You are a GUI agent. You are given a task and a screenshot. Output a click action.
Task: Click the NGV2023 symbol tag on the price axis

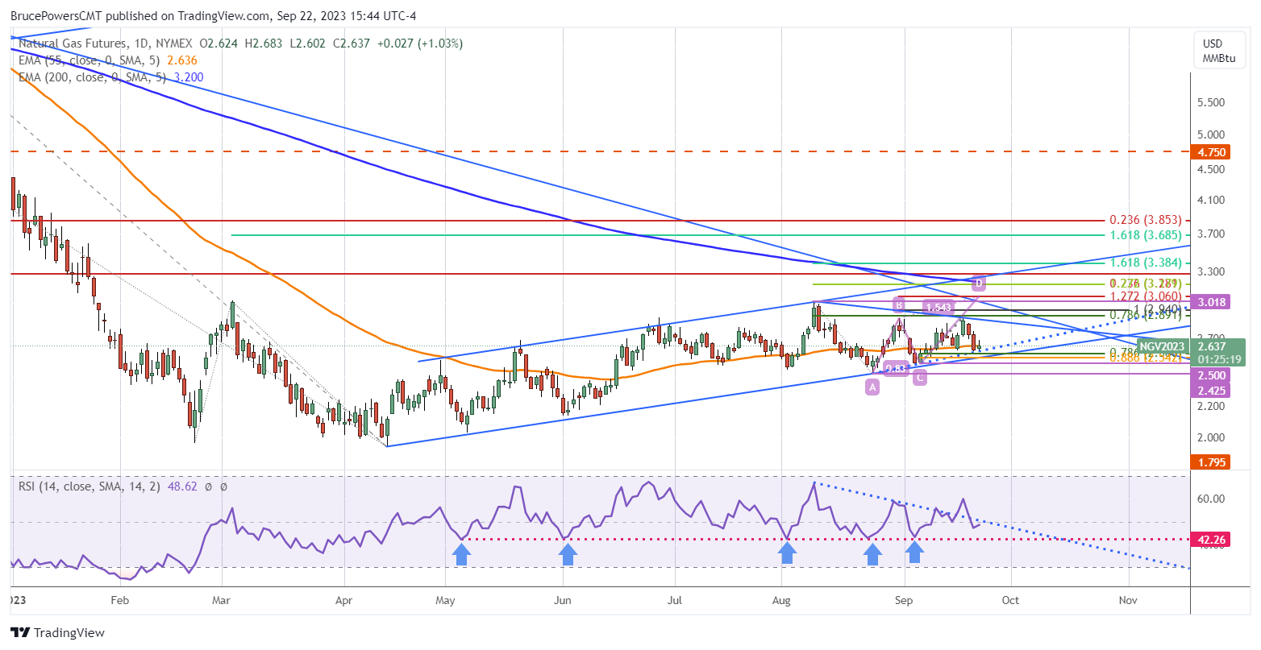pyautogui.click(x=1163, y=346)
